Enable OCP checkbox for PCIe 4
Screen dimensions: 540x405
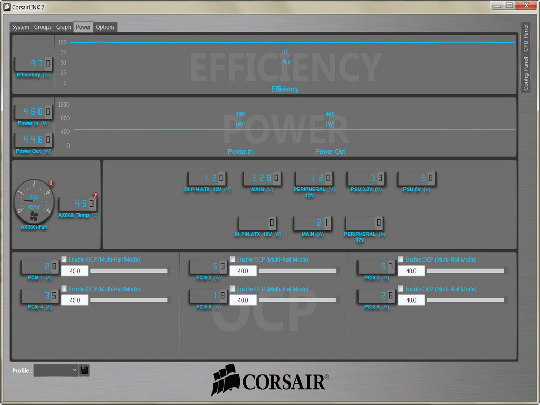tap(64, 288)
